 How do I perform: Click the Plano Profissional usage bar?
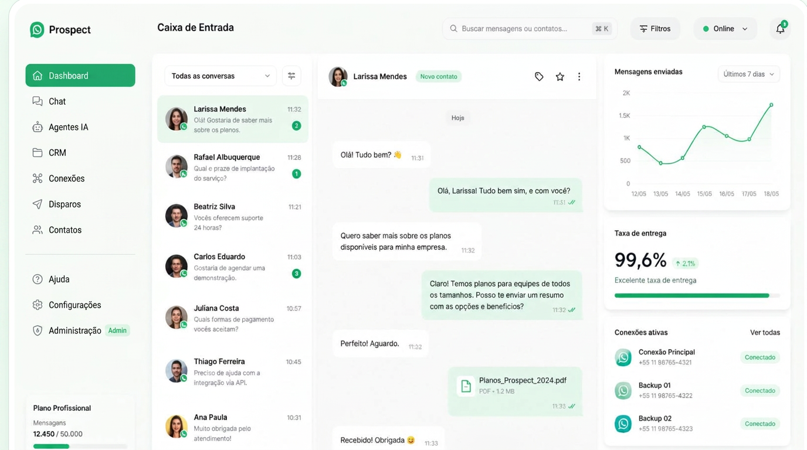click(x=80, y=446)
